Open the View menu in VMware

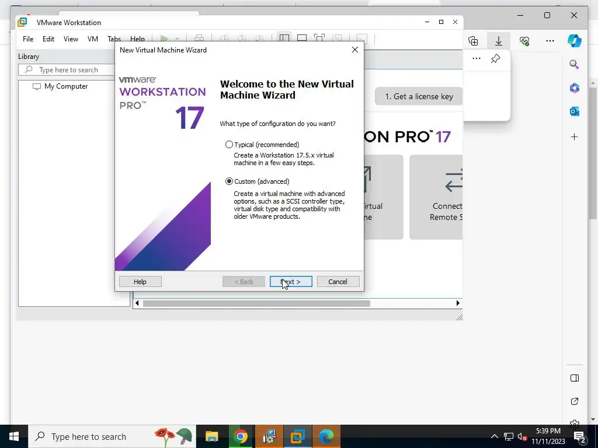pyautogui.click(x=71, y=39)
